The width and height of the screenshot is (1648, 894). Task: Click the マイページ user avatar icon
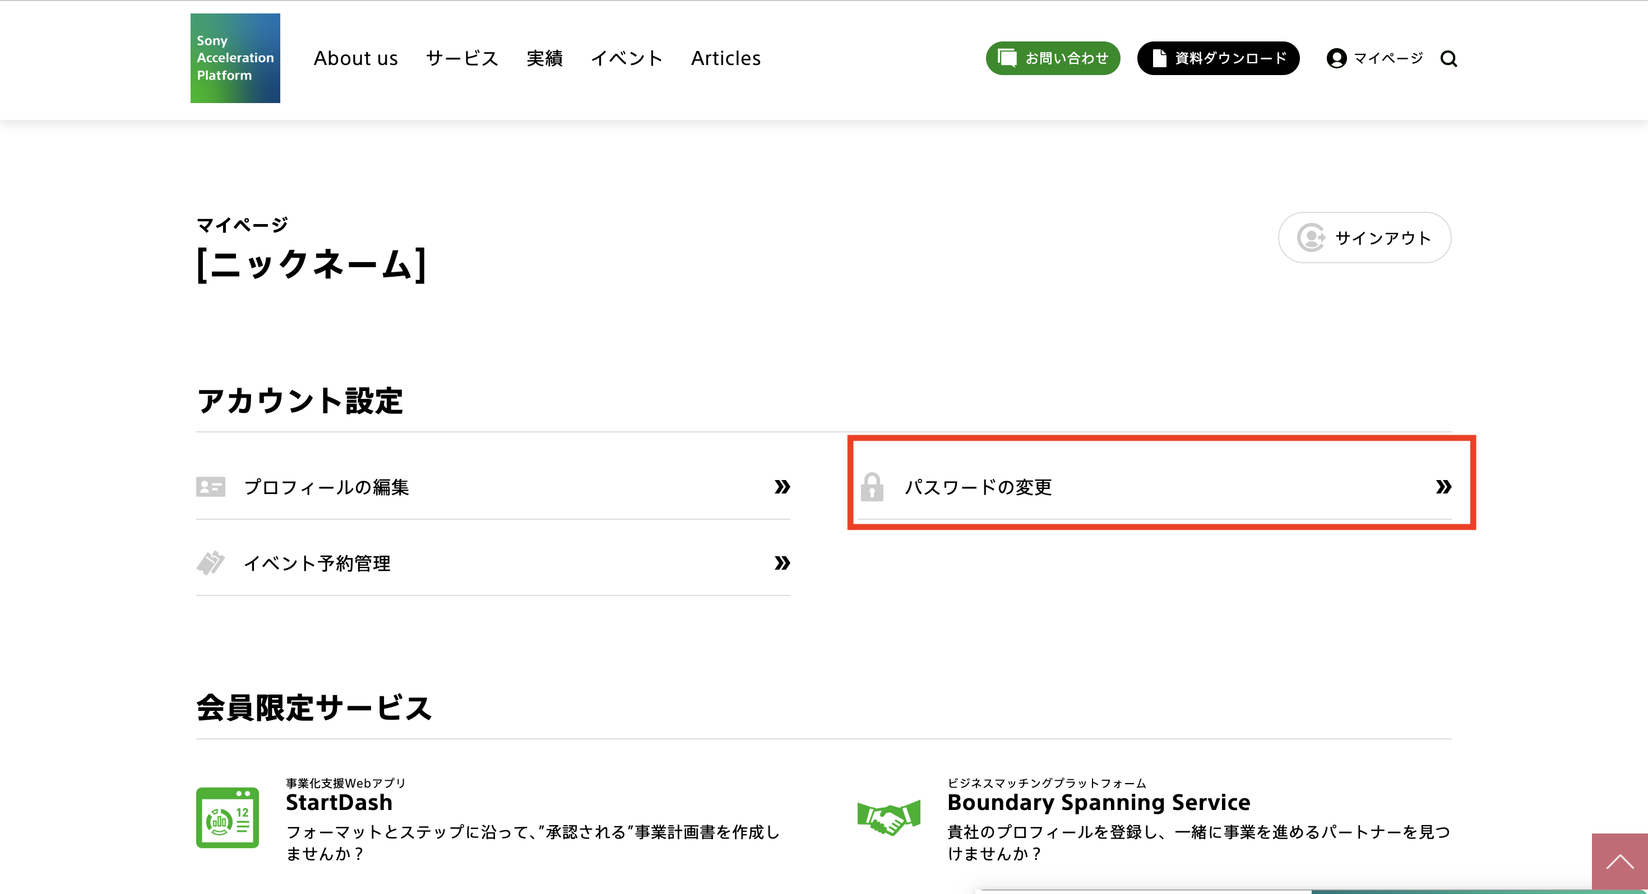(x=1336, y=58)
